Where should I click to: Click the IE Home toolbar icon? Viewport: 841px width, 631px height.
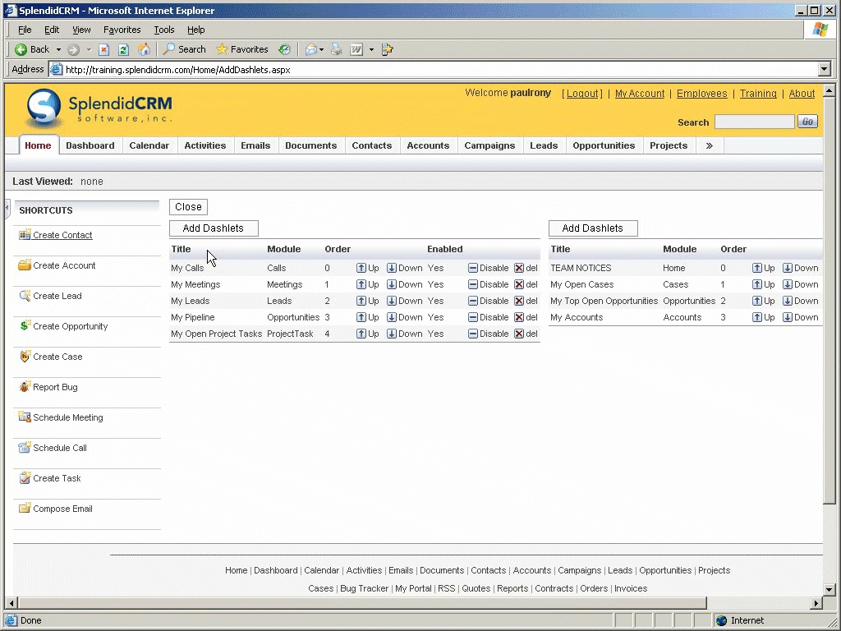(x=144, y=49)
